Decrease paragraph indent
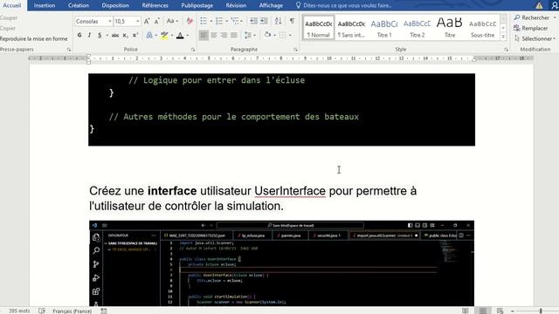Image resolution: width=559 pixels, height=314 pixels. pyautogui.click(x=253, y=21)
